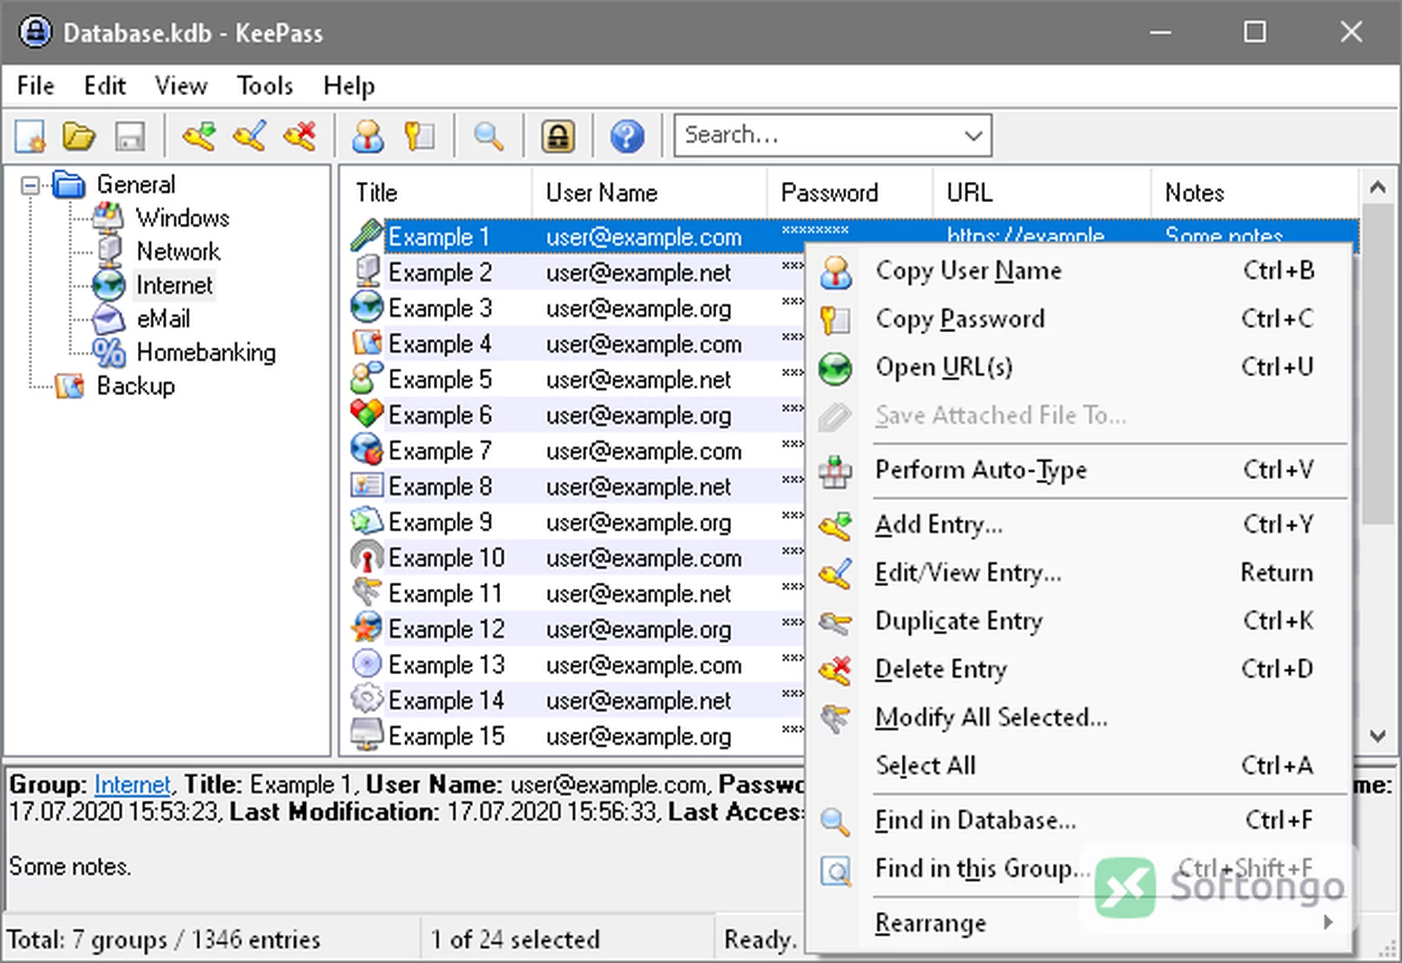The height and width of the screenshot is (963, 1402).
Task: Select the eMail group in the tree
Action: point(164,318)
